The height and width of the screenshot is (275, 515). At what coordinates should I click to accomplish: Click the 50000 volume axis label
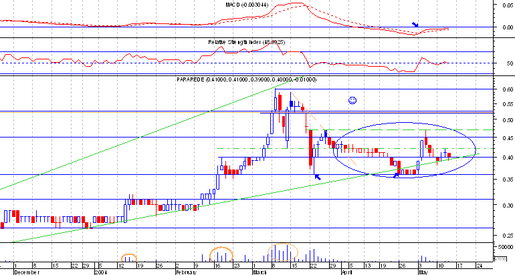pyautogui.click(x=506, y=247)
